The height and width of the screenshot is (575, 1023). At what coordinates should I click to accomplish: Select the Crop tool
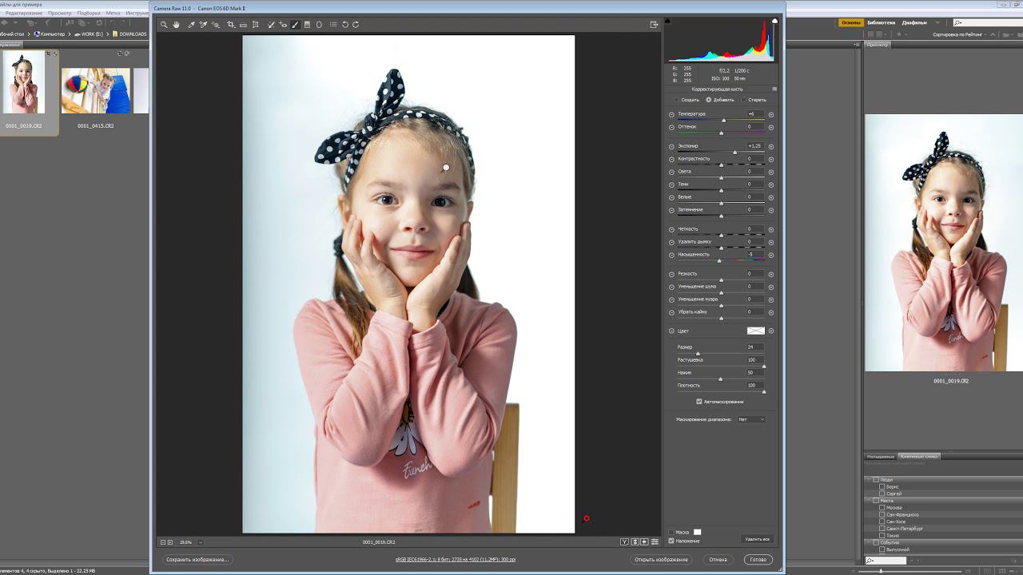tap(231, 25)
